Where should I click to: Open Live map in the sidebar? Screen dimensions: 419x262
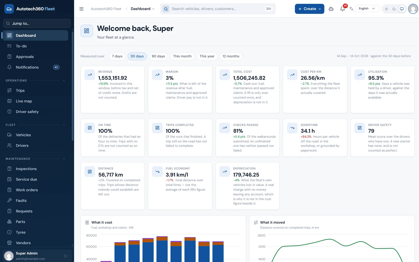click(35, 101)
